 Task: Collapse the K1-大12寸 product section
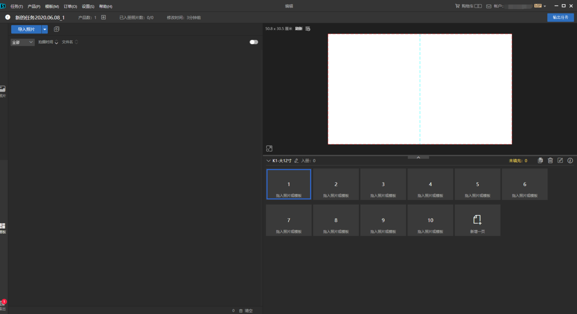pos(268,160)
